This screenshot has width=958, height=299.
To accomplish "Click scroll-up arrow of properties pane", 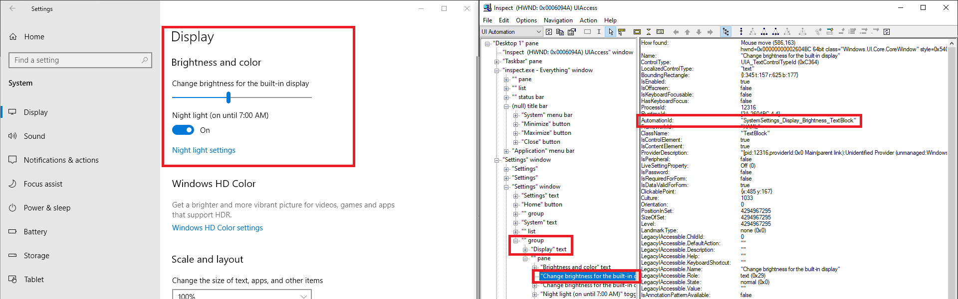I will [x=952, y=43].
